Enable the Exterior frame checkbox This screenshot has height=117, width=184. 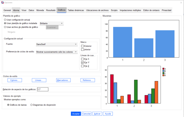coord(82,46)
